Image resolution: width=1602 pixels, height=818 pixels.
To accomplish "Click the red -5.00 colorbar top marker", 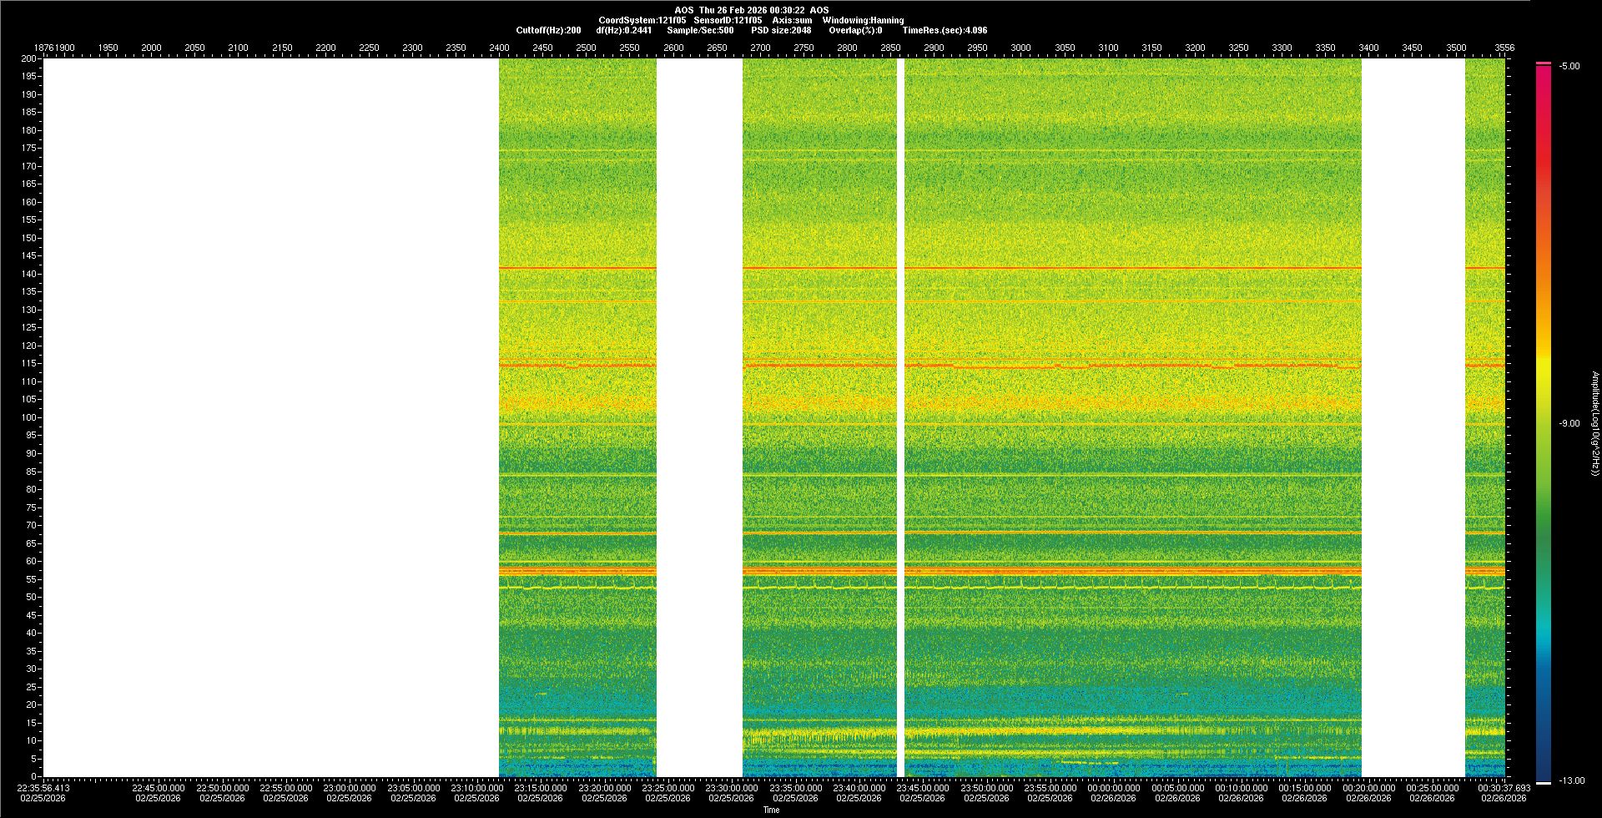I will point(1544,63).
